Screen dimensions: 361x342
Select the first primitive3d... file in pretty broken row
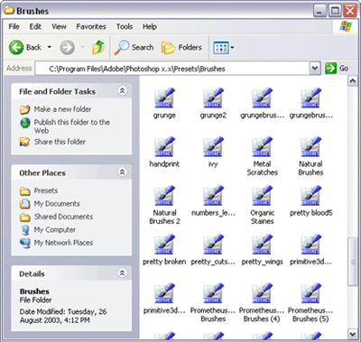310,245
